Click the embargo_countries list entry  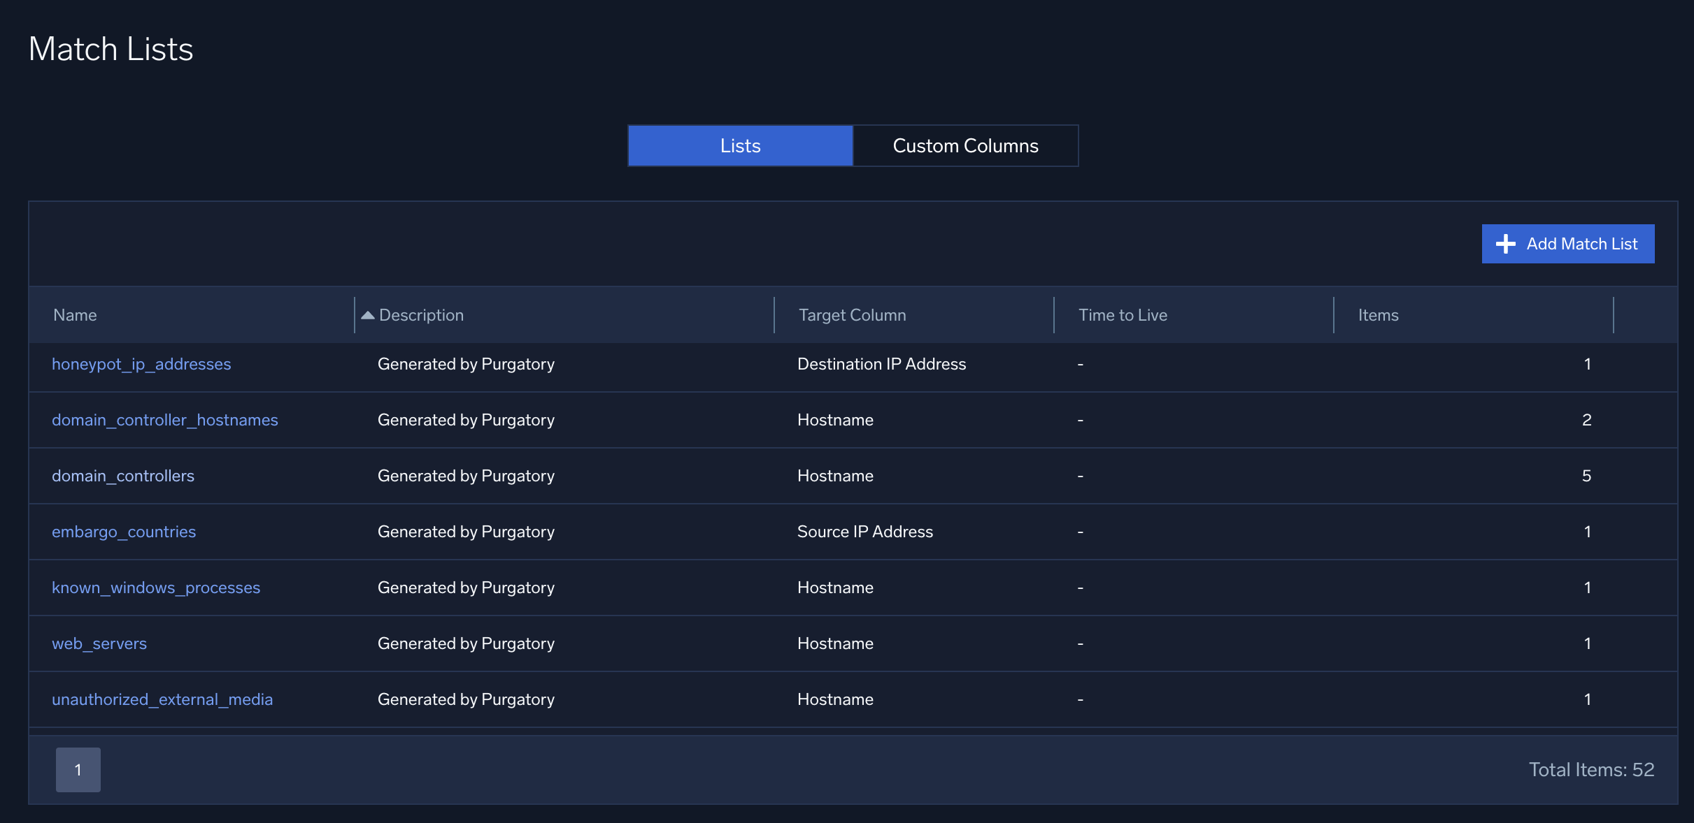pos(123,531)
